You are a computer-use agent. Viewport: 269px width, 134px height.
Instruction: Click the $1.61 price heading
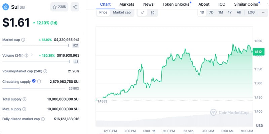pos(16,22)
